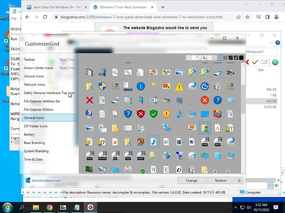Select the yellow shield with exclamation icon

[x=166, y=114]
